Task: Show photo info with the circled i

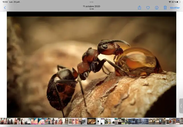Action: (157, 8)
